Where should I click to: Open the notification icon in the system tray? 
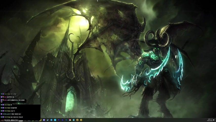click(214, 119)
